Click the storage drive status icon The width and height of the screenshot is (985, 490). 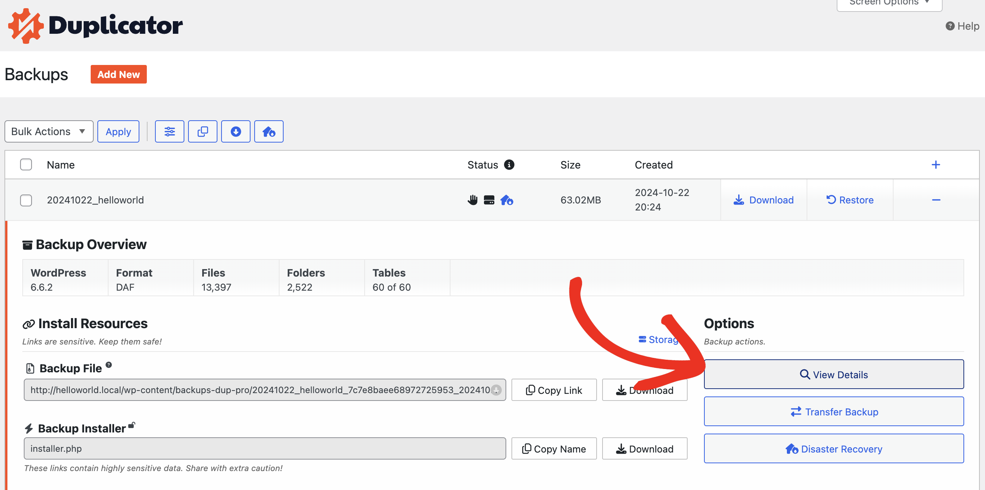pos(489,200)
